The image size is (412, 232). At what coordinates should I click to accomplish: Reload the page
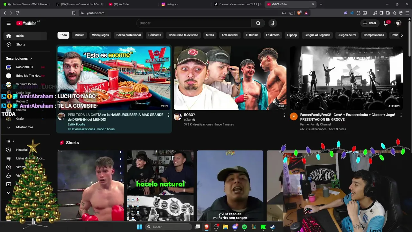point(17,13)
